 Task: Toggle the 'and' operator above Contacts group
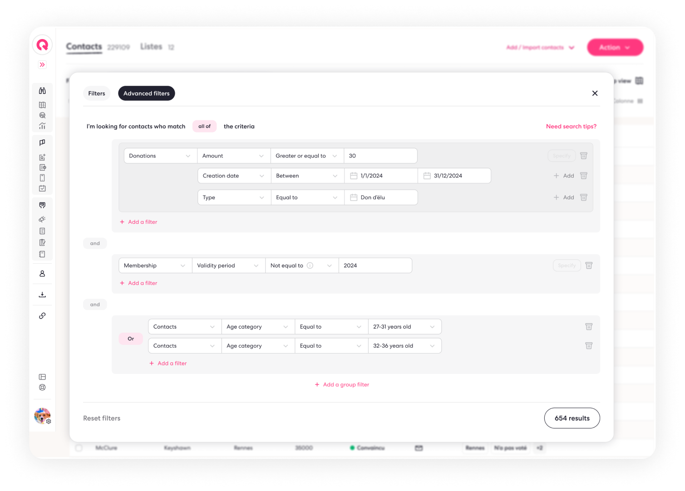(95, 304)
